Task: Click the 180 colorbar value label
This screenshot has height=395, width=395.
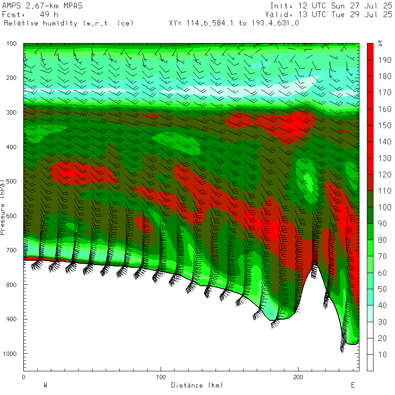Action: [384, 76]
